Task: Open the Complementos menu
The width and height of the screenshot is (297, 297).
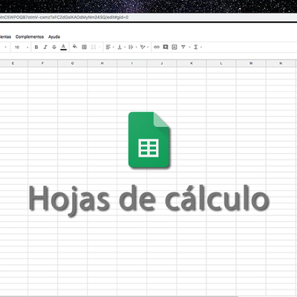Action: 30,37
